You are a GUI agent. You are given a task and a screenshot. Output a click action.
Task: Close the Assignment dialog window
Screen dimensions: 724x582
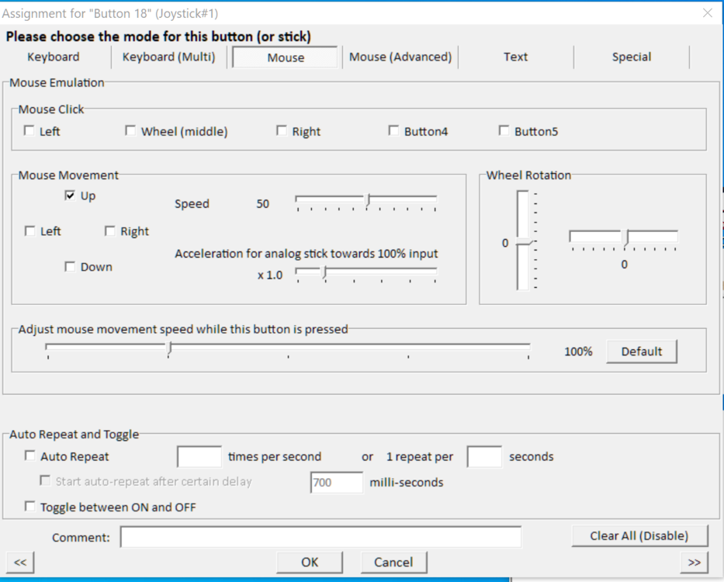tap(708, 13)
